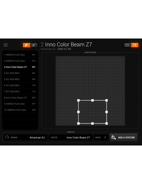Click the top-right limitation handle
Viewport: 142px width, 184px height.
click(107, 100)
